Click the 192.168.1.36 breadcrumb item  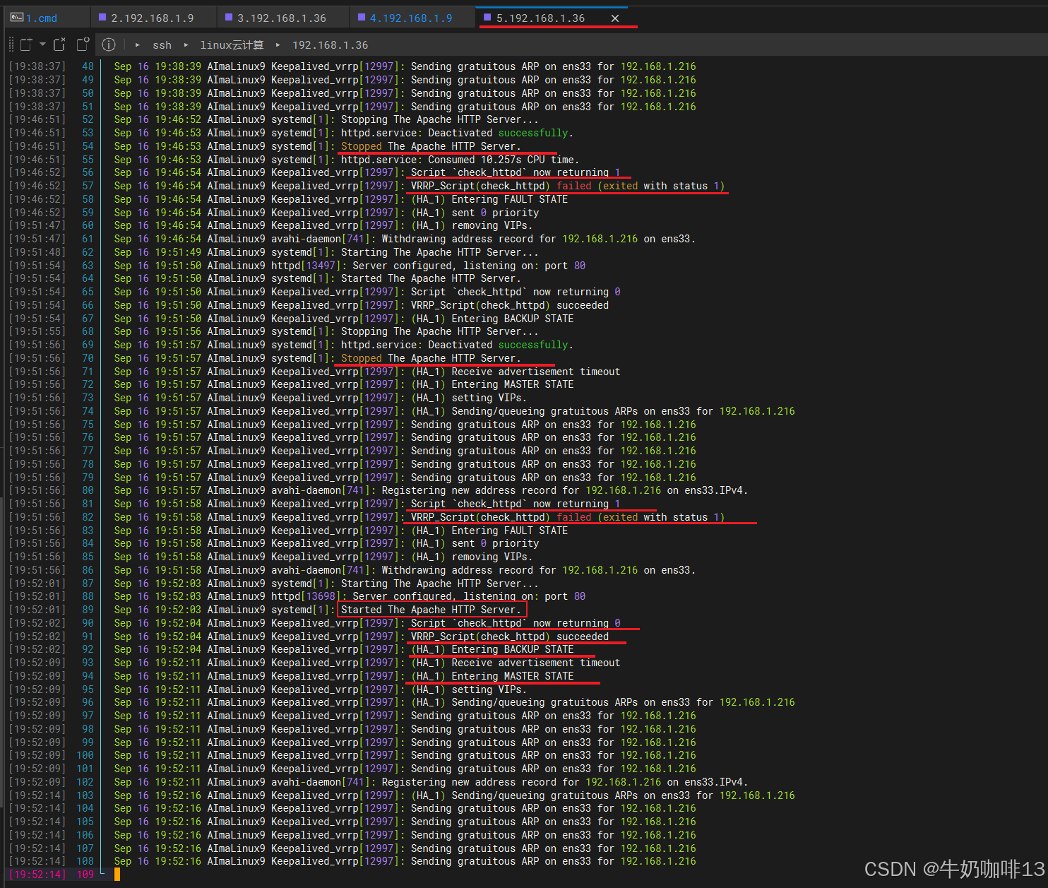click(330, 45)
